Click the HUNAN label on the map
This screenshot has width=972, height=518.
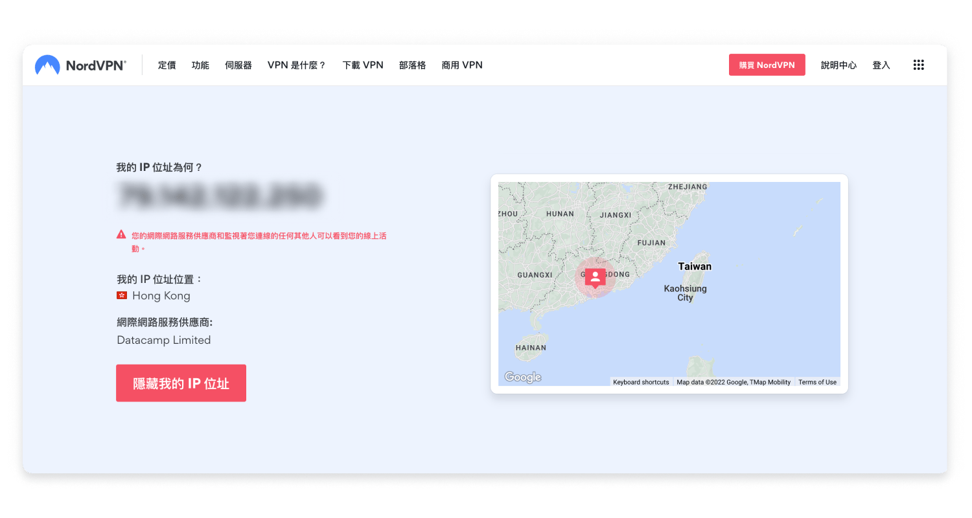560,214
